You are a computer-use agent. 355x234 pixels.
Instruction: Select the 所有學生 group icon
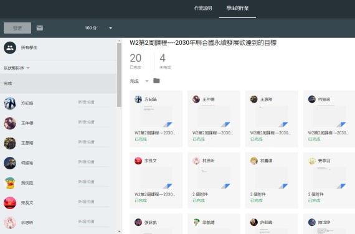(10, 48)
